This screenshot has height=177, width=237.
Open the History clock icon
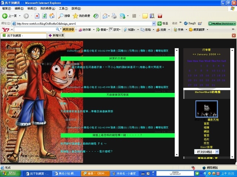96,16
